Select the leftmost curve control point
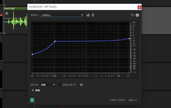171x108 pixels. [32, 54]
